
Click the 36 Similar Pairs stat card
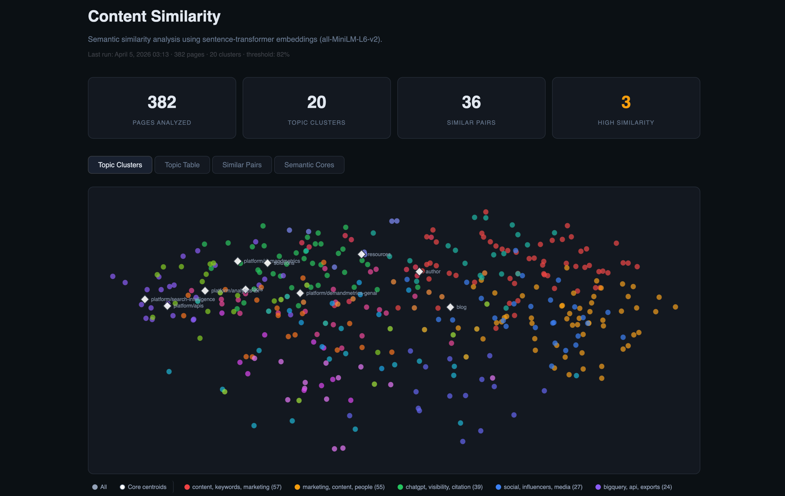pos(471,107)
